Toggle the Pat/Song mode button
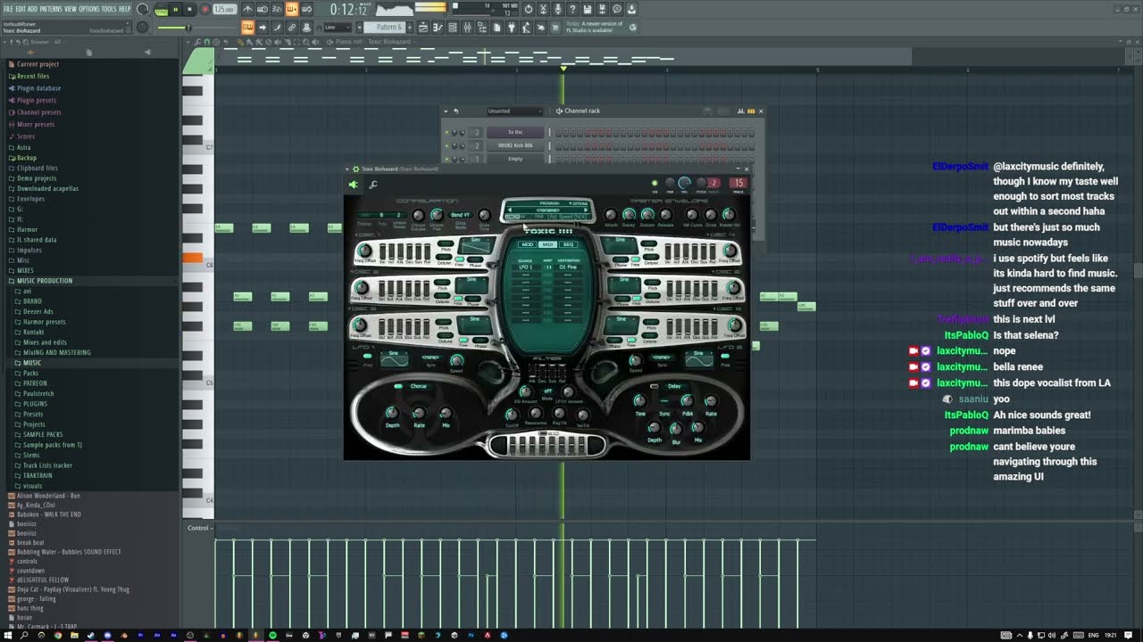 point(161,10)
